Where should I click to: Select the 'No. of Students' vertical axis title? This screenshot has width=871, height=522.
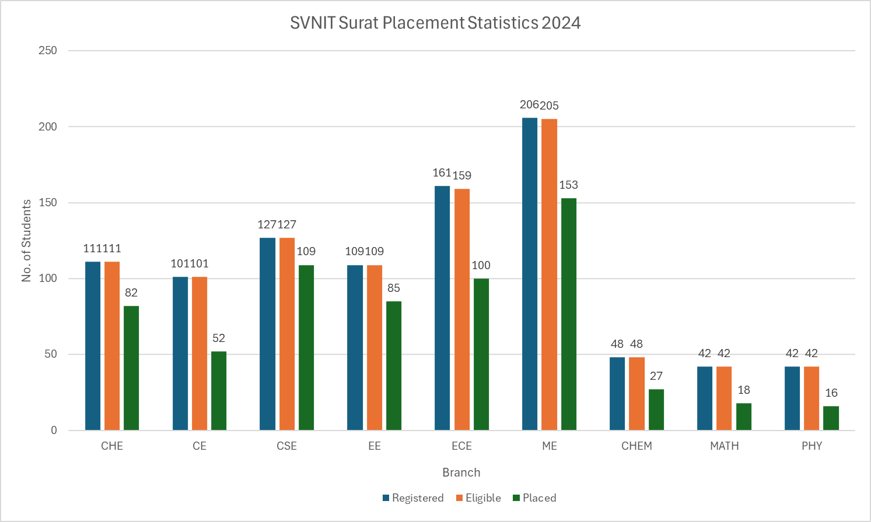click(x=26, y=241)
